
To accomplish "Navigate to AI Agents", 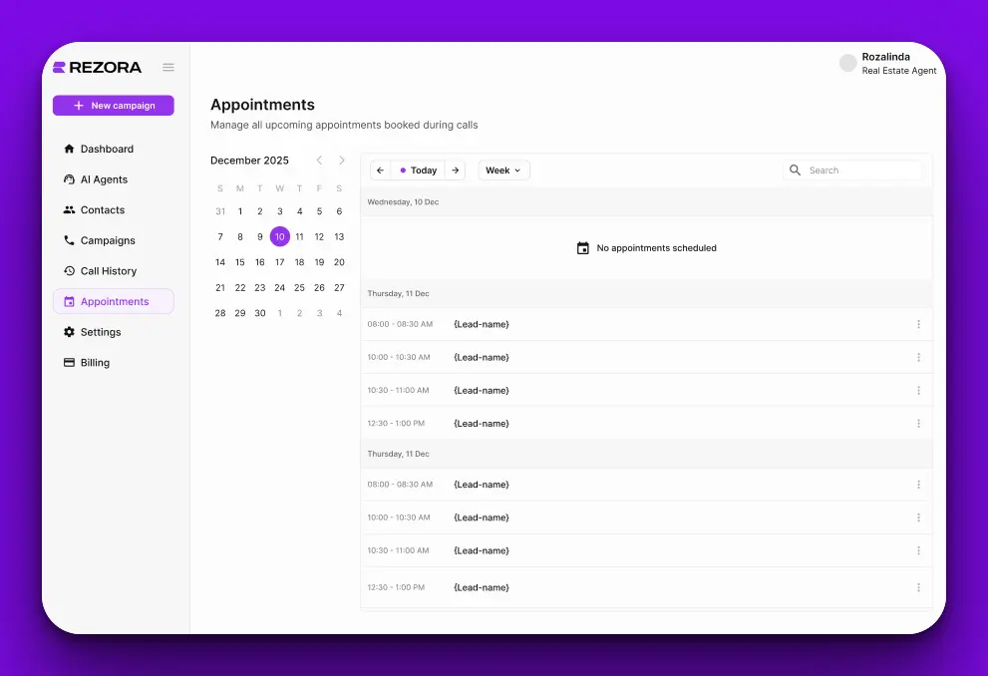I will point(104,179).
